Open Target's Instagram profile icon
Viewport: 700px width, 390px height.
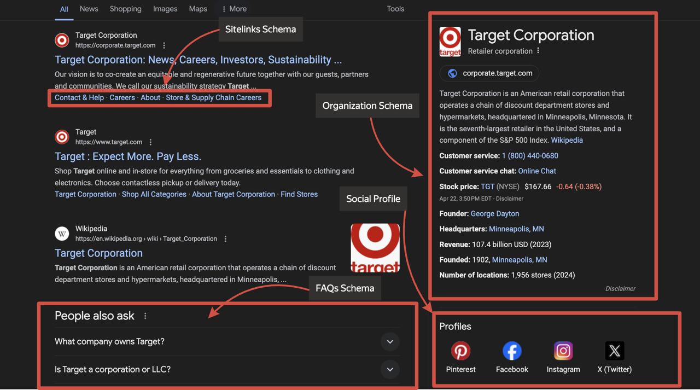[563, 351]
